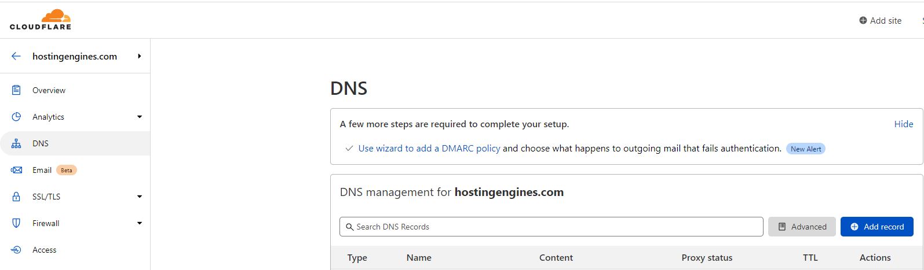Click the Name column header
The width and height of the screenshot is (924, 270).
[x=419, y=258]
